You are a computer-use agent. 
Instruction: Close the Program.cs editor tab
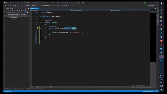coord(38,8)
